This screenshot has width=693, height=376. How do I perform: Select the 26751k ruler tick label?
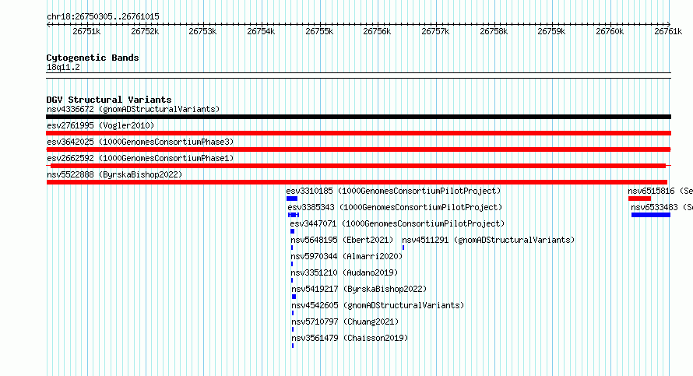point(86,32)
